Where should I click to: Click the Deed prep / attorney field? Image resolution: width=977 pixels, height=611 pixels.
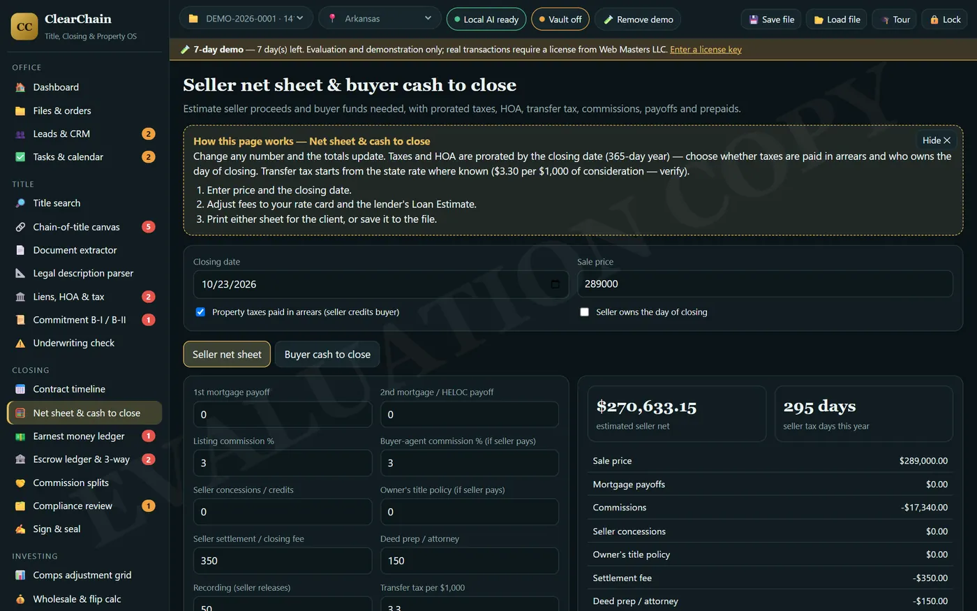[x=470, y=561]
